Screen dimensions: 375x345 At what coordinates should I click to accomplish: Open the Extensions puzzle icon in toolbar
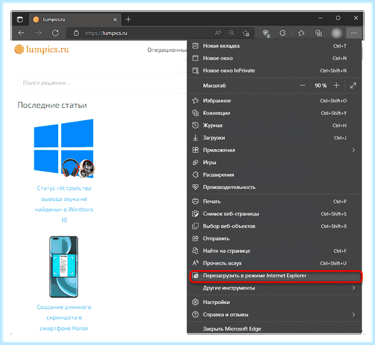tap(282, 33)
